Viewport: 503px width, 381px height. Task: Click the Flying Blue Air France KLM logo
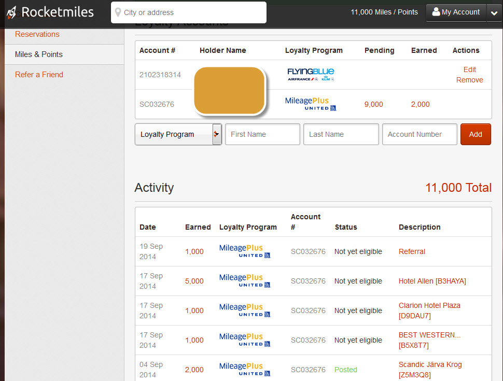311,75
